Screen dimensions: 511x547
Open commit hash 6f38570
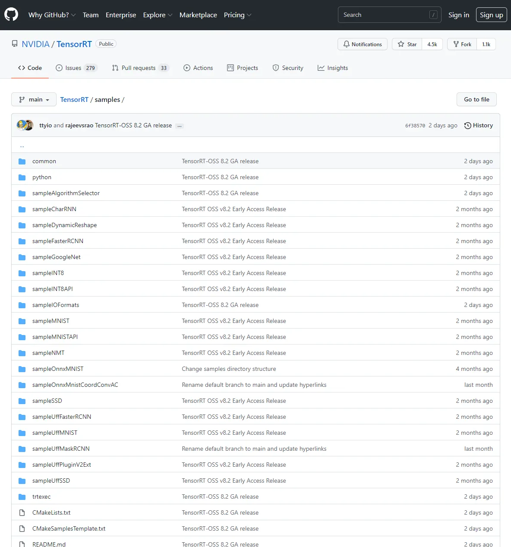tap(415, 126)
